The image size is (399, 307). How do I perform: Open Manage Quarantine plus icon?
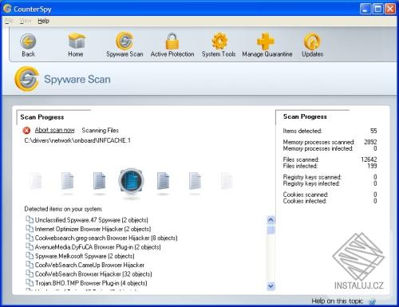(266, 41)
